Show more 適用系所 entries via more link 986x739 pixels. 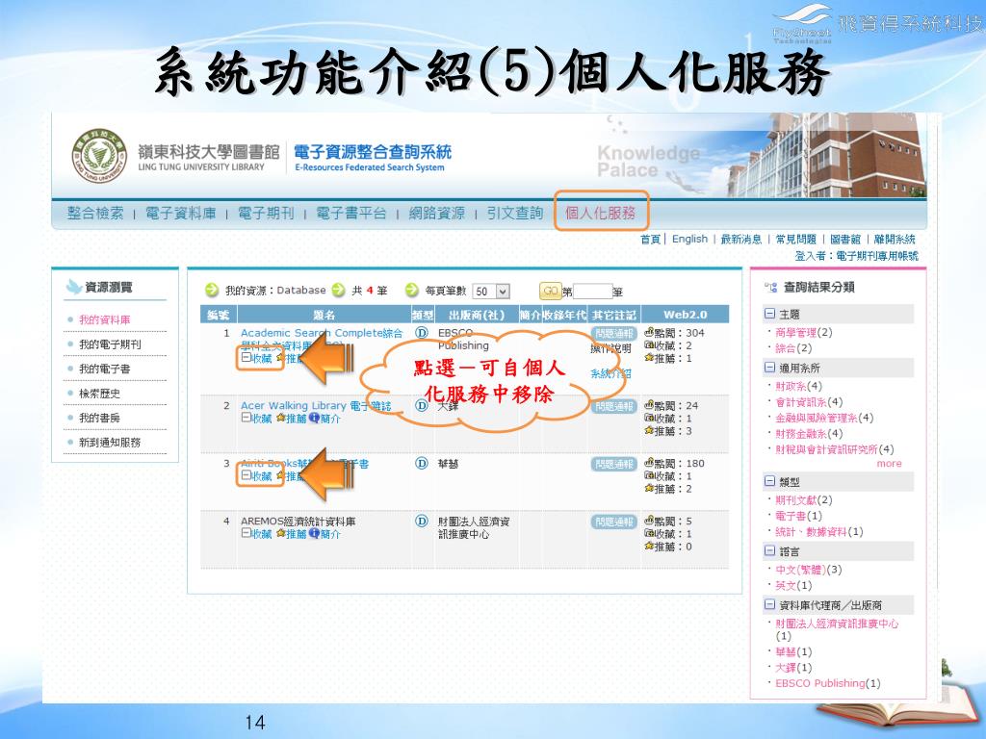889,464
